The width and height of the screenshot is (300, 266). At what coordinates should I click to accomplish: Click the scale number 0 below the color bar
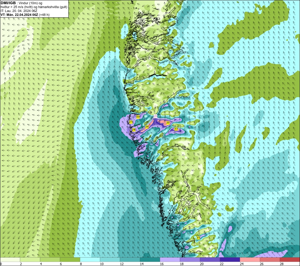(x=1, y=264)
